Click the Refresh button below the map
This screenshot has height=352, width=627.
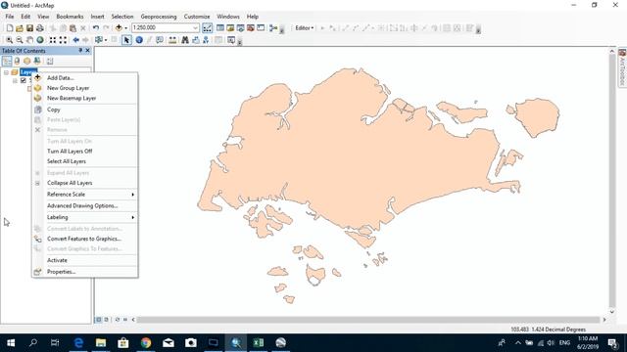pos(118,320)
